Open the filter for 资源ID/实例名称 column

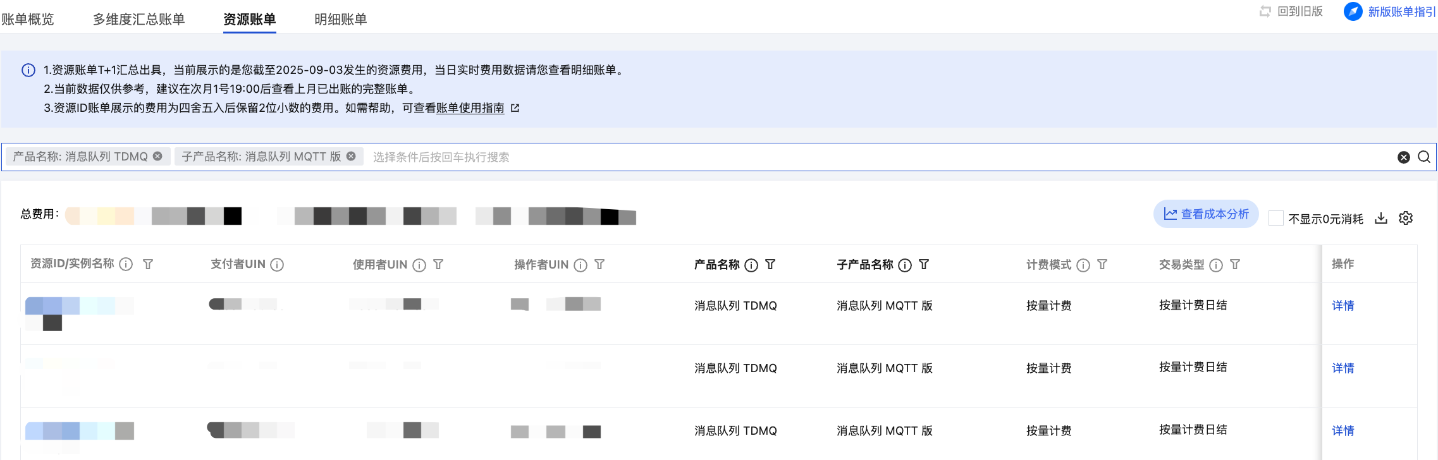pos(148,264)
